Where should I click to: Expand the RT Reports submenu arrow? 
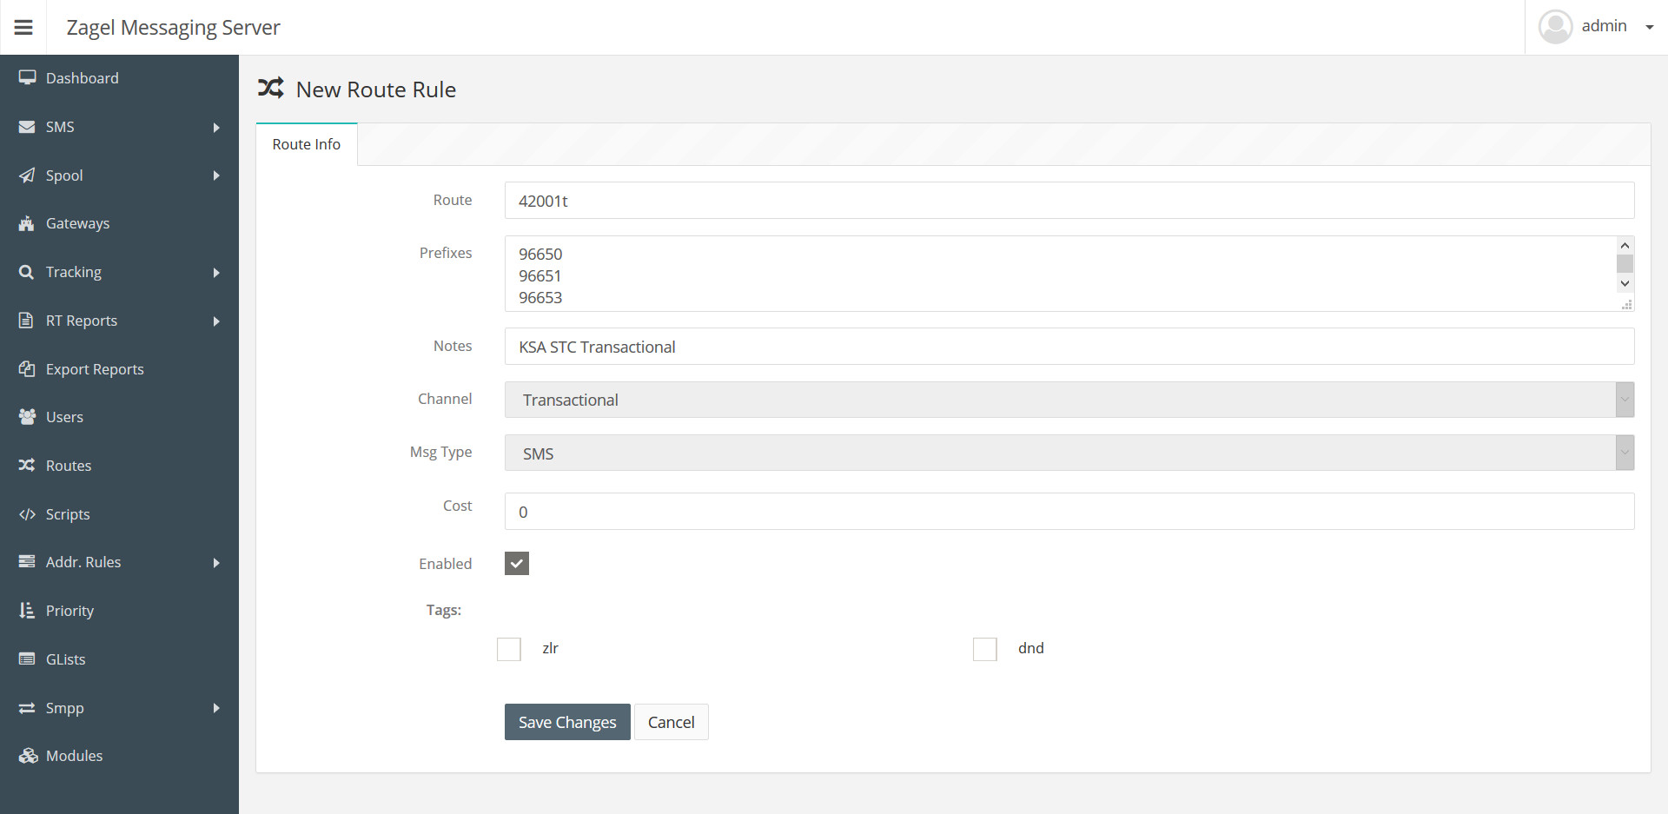click(x=216, y=321)
